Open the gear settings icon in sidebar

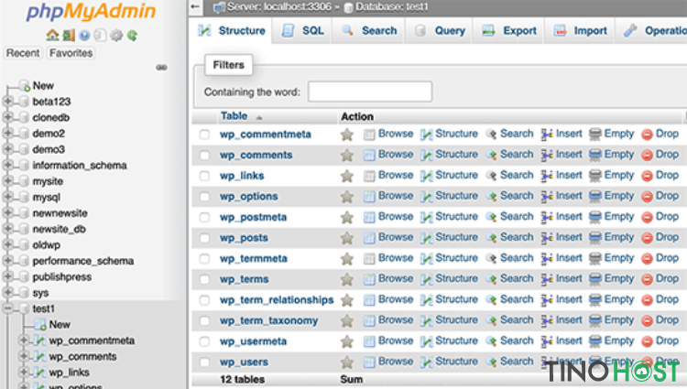coord(116,35)
